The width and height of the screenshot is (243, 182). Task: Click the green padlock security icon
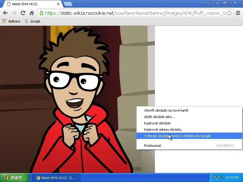tap(41, 13)
